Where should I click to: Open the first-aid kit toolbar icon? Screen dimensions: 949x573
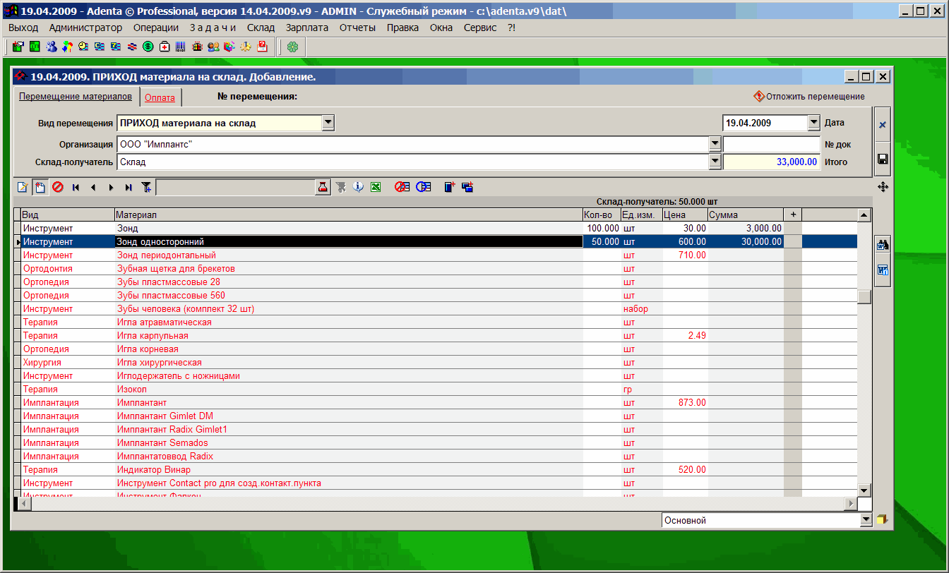coord(165,47)
